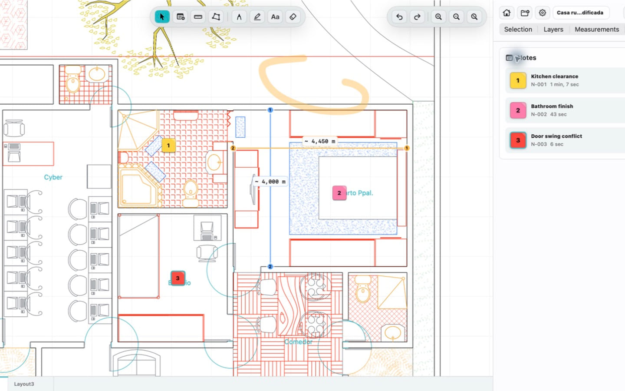Image resolution: width=625 pixels, height=391 pixels.
Task: Select the add note tool
Action: pos(181,17)
